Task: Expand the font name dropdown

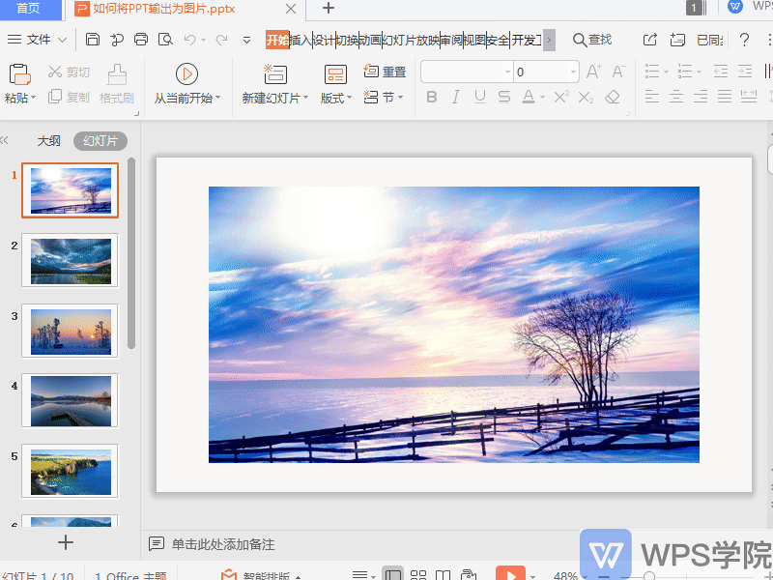Action: (x=507, y=72)
